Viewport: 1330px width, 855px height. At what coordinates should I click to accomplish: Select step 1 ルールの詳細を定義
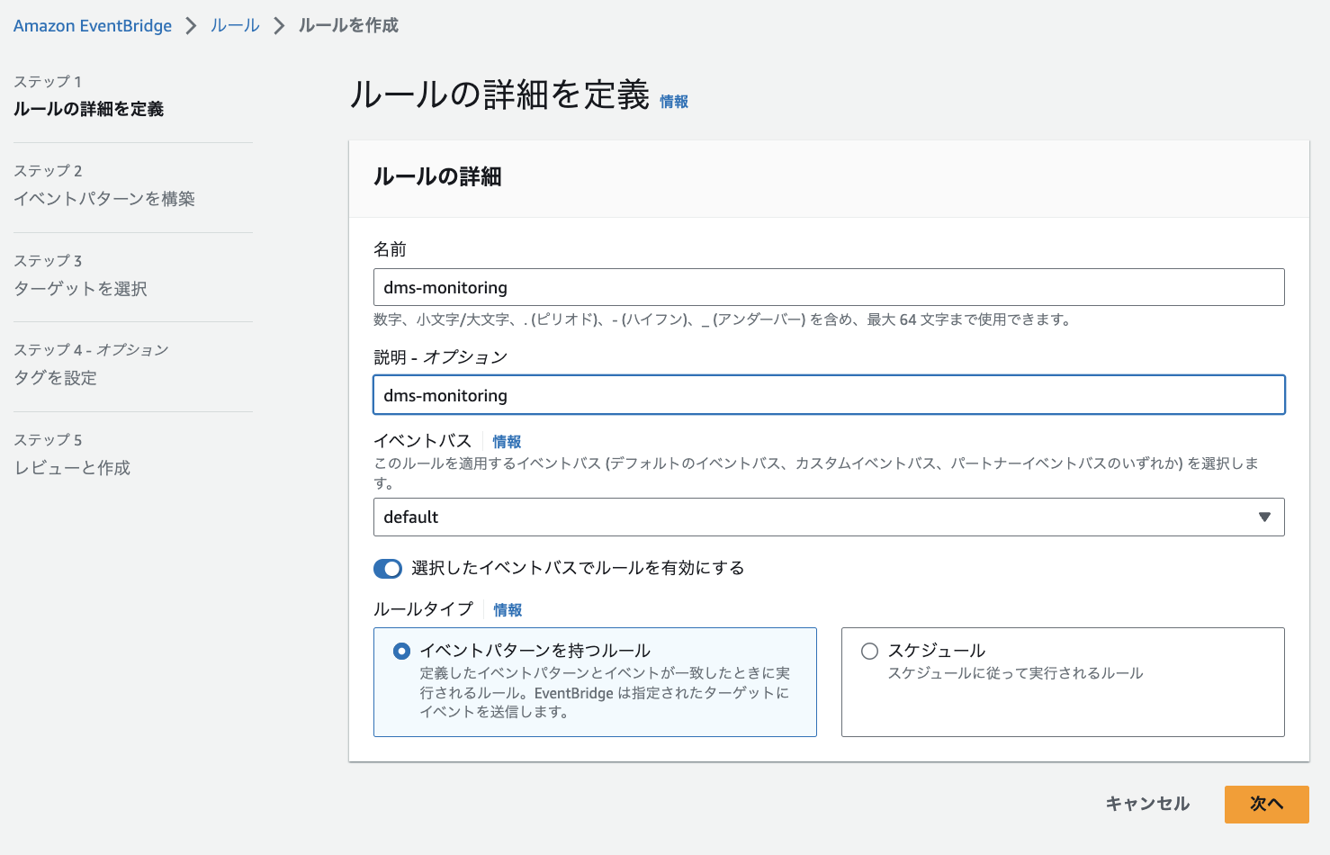point(88,109)
